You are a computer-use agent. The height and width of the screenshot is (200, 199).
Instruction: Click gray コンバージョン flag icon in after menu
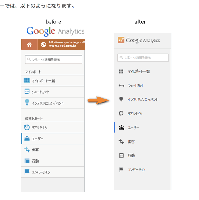[x=121, y=169]
